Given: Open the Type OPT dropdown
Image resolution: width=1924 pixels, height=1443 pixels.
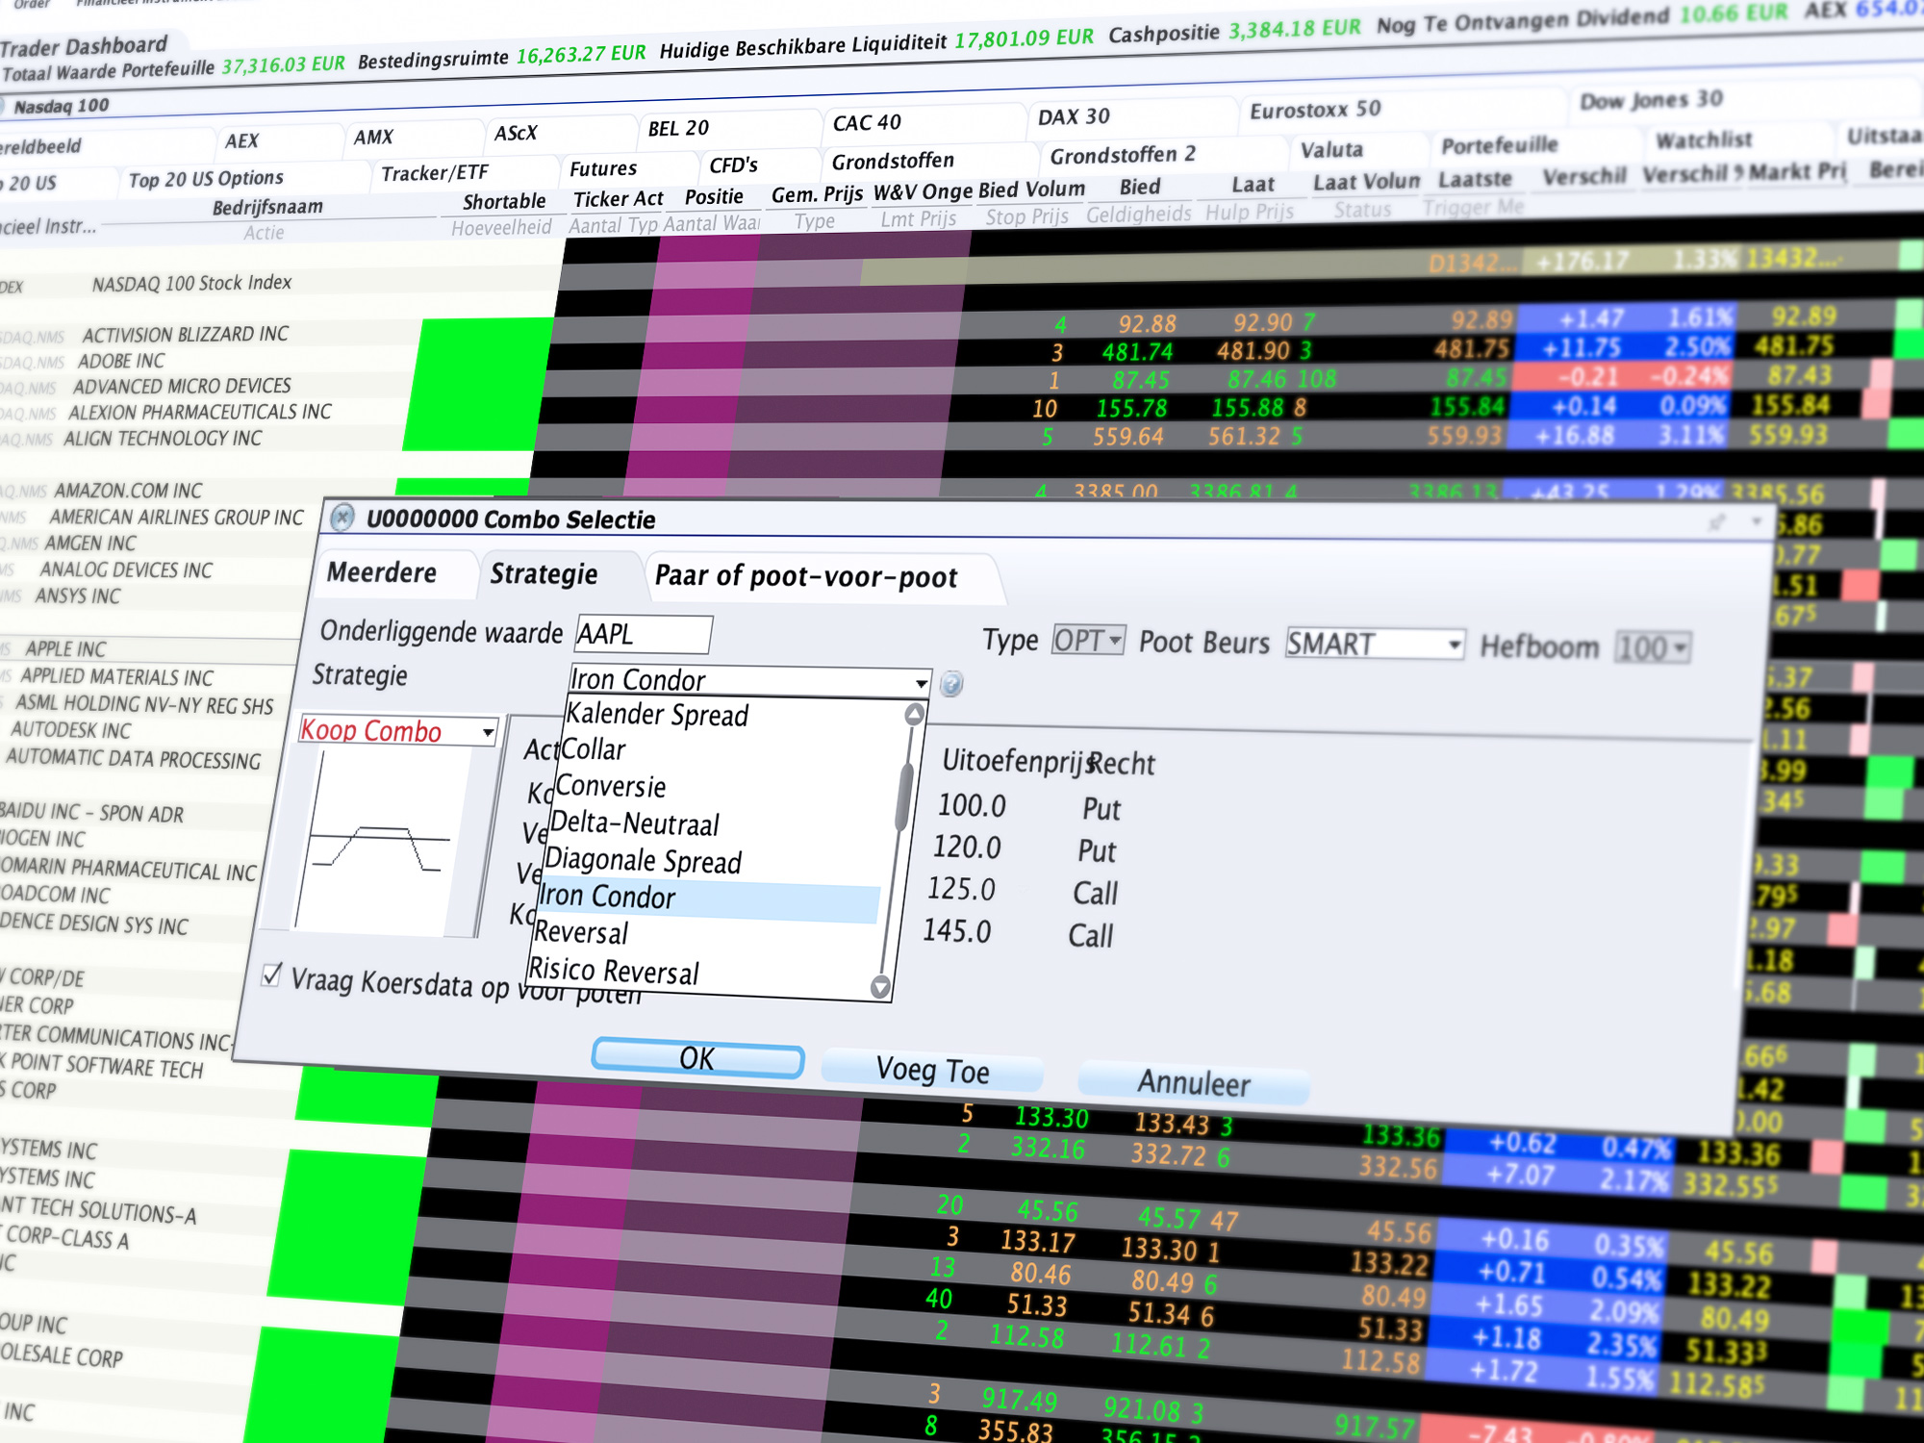Looking at the screenshot, I should (1087, 640).
